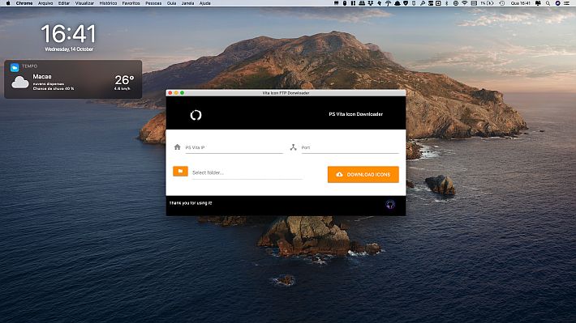Viewport: 576px width, 323px height.
Task: Click the home icon beside PS Vita IP
Action: (178, 147)
